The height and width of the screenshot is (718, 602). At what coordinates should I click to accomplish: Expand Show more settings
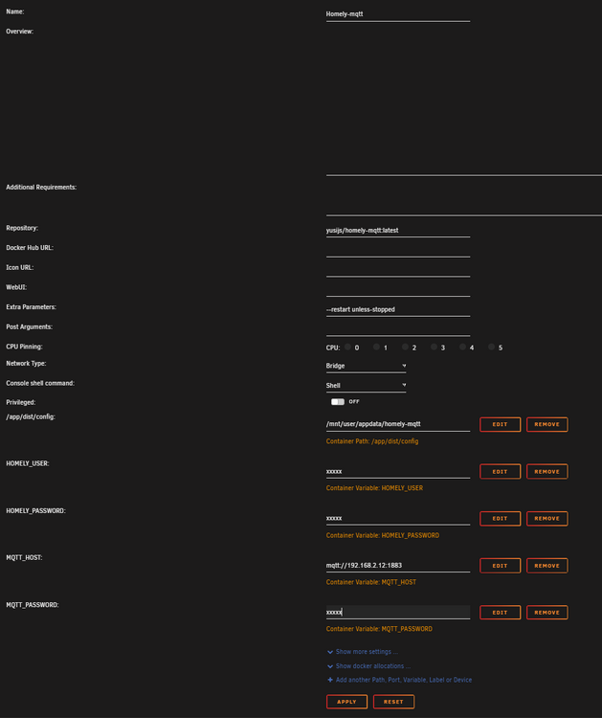coord(366,651)
